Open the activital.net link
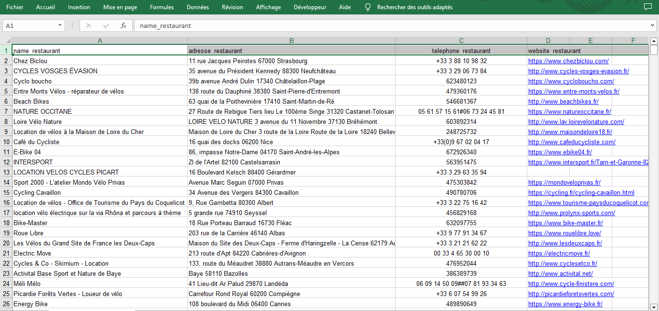 562,274
